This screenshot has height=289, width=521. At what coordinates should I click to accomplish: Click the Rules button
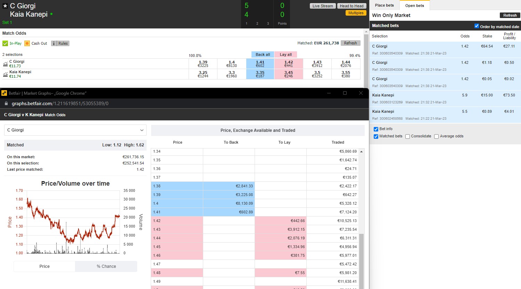click(60, 43)
